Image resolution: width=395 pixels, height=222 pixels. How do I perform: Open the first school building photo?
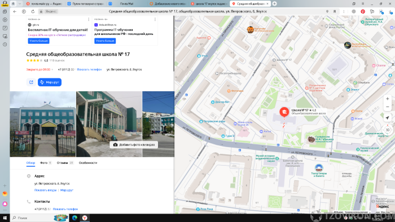coord(42,124)
